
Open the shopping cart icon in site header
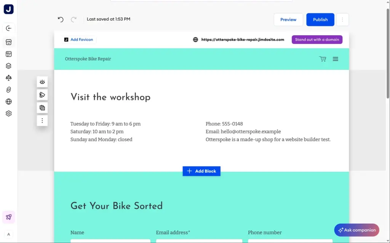click(x=323, y=59)
